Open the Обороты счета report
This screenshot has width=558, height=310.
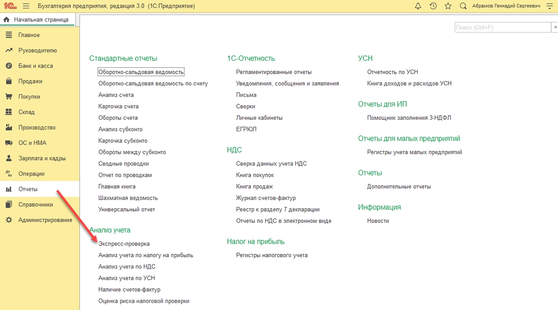pyautogui.click(x=118, y=118)
